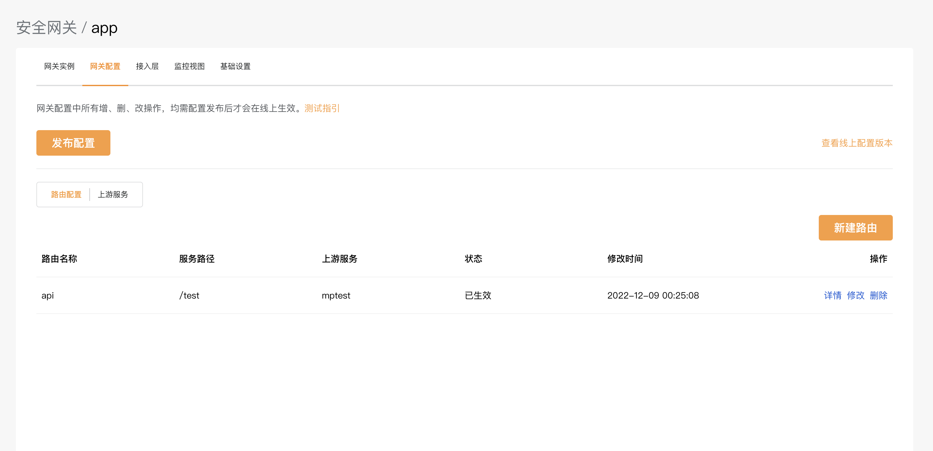Click the mptest upstream service cell
The width and height of the screenshot is (933, 451).
(336, 295)
